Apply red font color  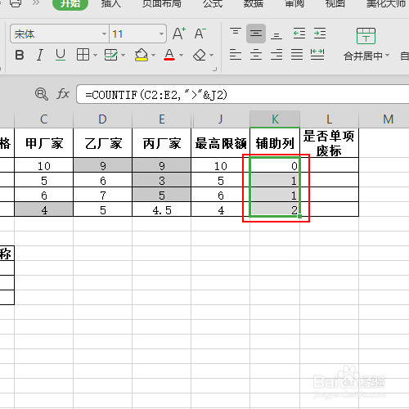(x=169, y=55)
